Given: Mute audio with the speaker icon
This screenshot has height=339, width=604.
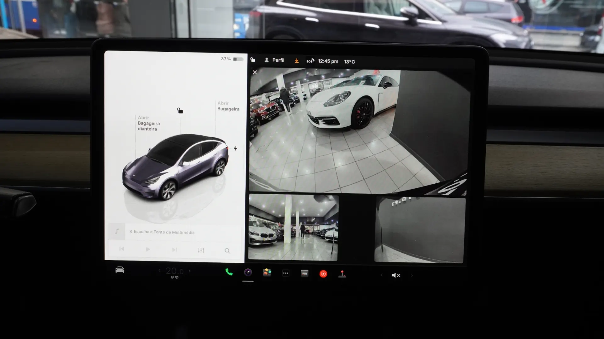Looking at the screenshot, I should tap(396, 275).
